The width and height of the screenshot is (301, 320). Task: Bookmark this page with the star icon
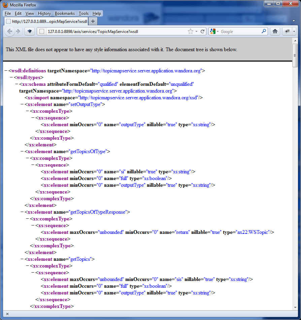(x=191, y=31)
